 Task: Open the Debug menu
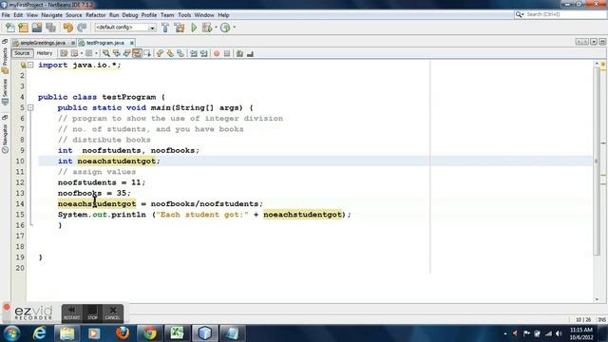click(130, 15)
